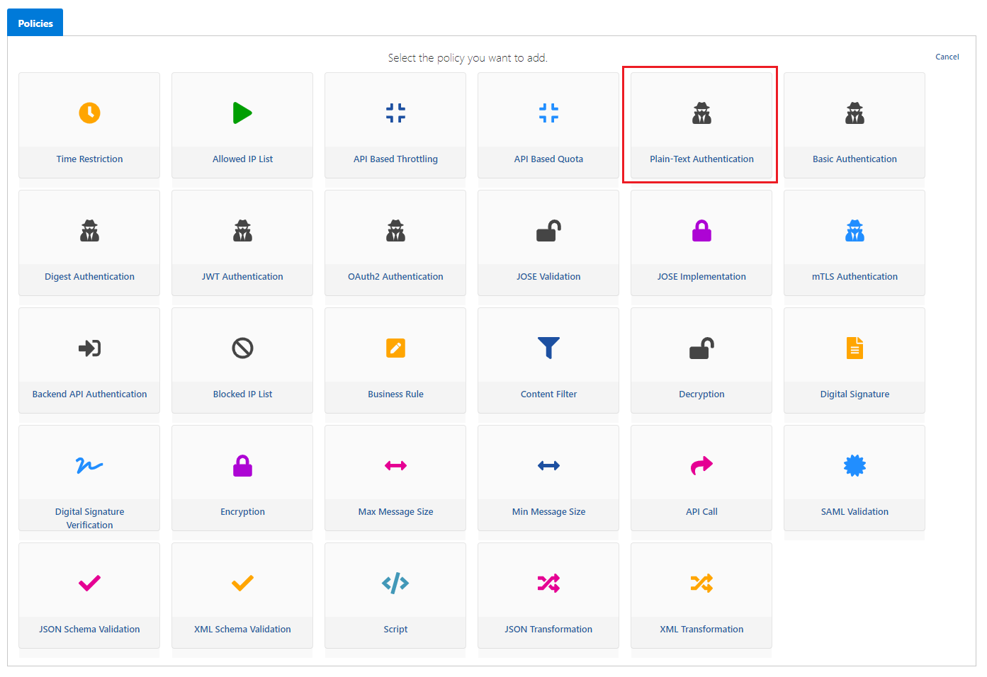Select the Plain-Text Authentication label
The width and height of the screenshot is (987, 677).
(x=701, y=159)
